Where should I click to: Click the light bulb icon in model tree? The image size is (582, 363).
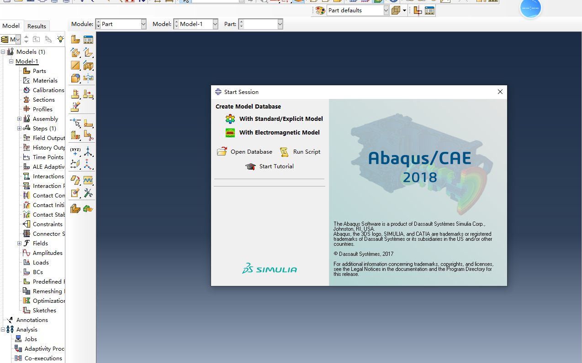60,39
